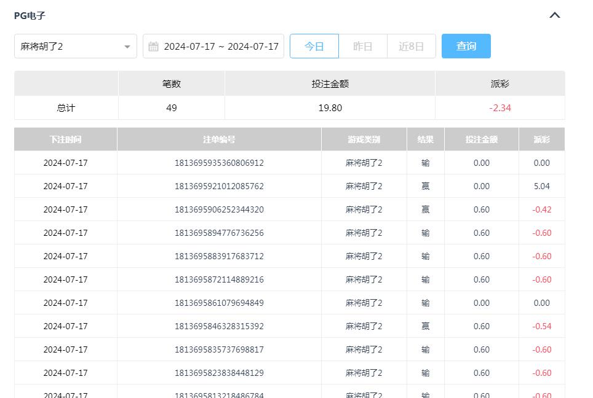Click the 派彩 column header
Viewport: 593px width, 398px height.
[x=541, y=139]
